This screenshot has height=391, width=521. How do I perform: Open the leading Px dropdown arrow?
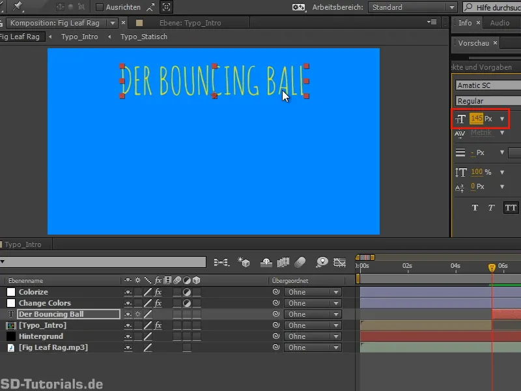(502, 152)
